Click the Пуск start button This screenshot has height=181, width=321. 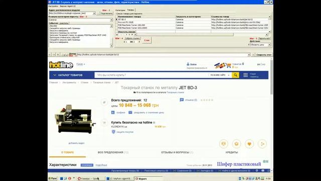point(53,178)
